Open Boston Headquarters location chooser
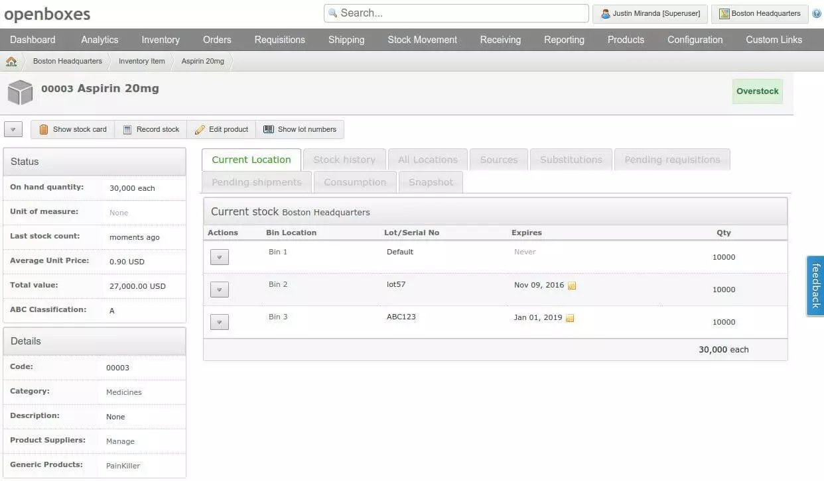824x481 pixels. 760,13
